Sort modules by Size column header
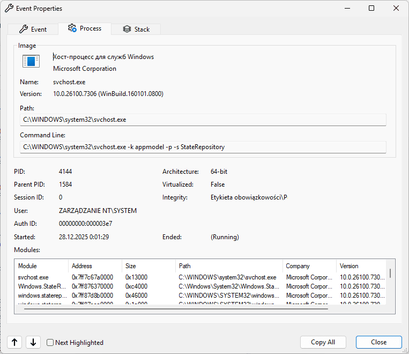 (148, 266)
